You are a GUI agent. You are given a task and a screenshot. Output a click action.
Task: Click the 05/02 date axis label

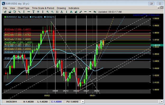(47, 96)
